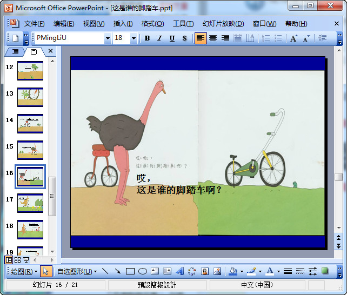Click the font name field PMingLiU
347x295 pixels.
point(70,38)
